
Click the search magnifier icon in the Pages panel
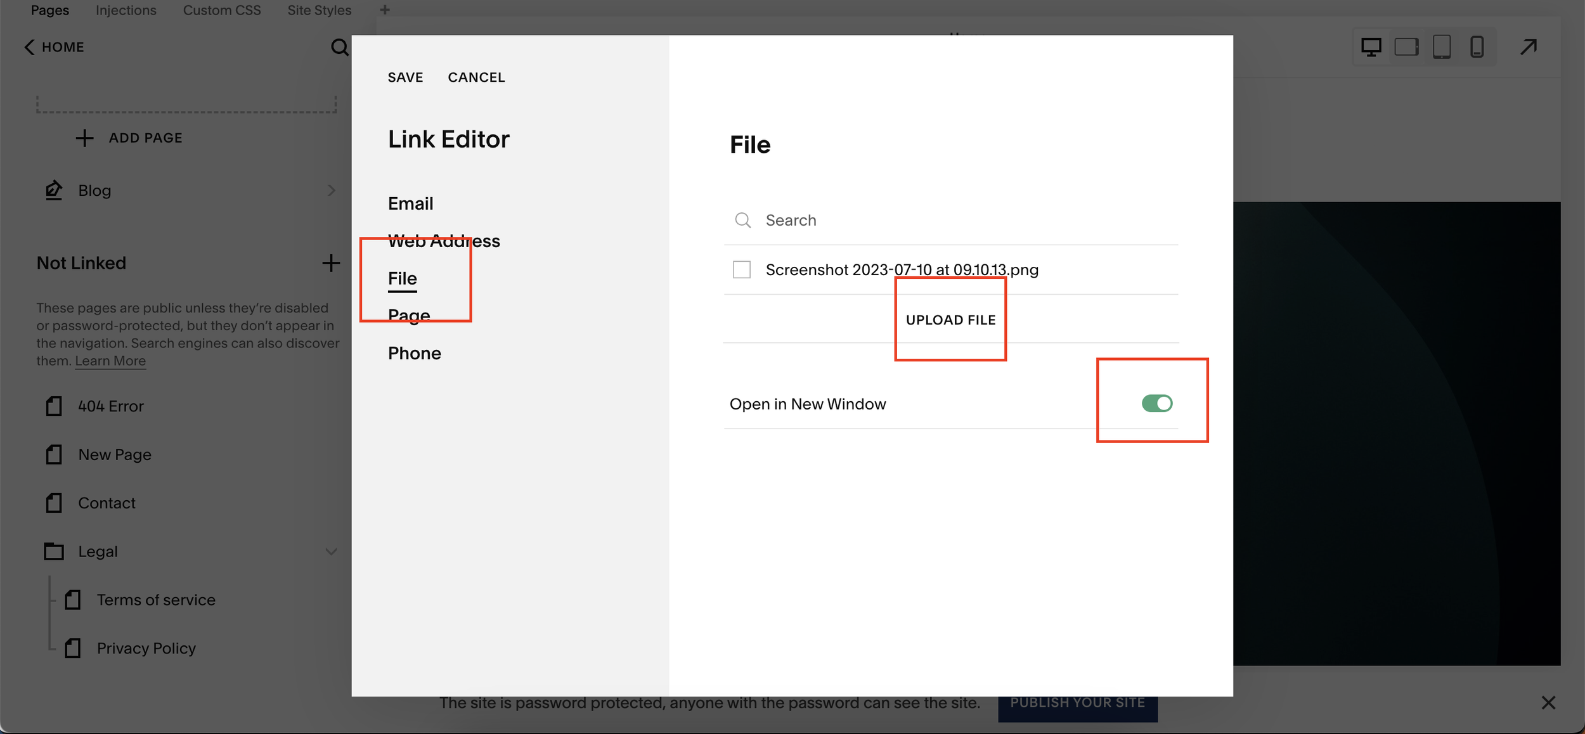339,47
